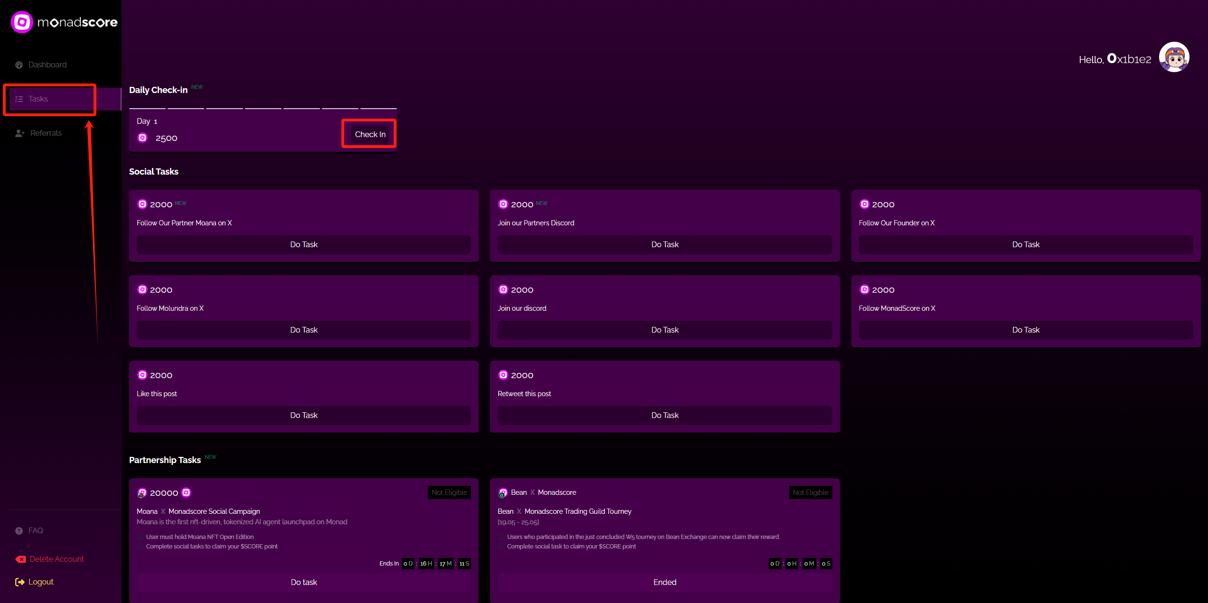Screen dimensions: 1208x603
Task: Click the Ended button on Bean tourney
Action: tap(665, 583)
